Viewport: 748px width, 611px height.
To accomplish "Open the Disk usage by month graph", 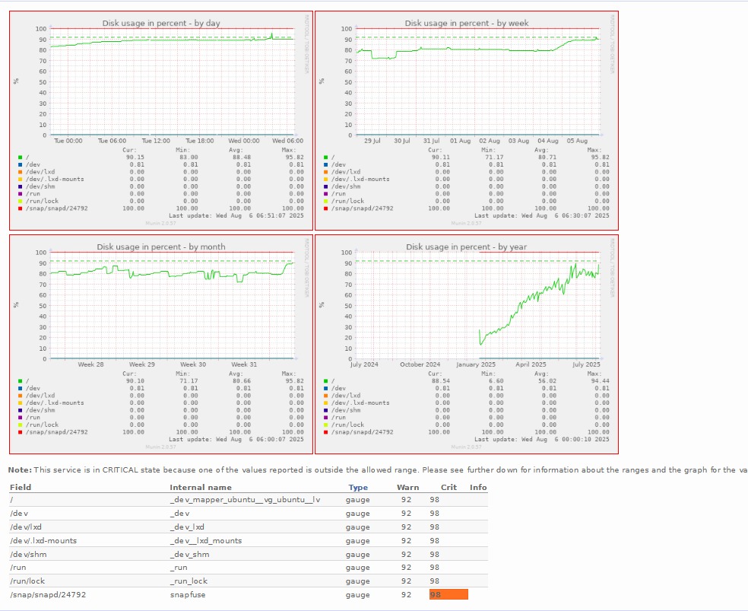I will [160, 343].
